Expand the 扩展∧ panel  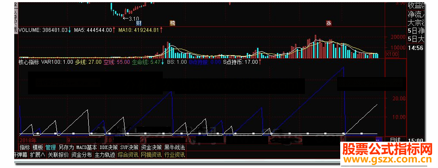(x=38, y=155)
